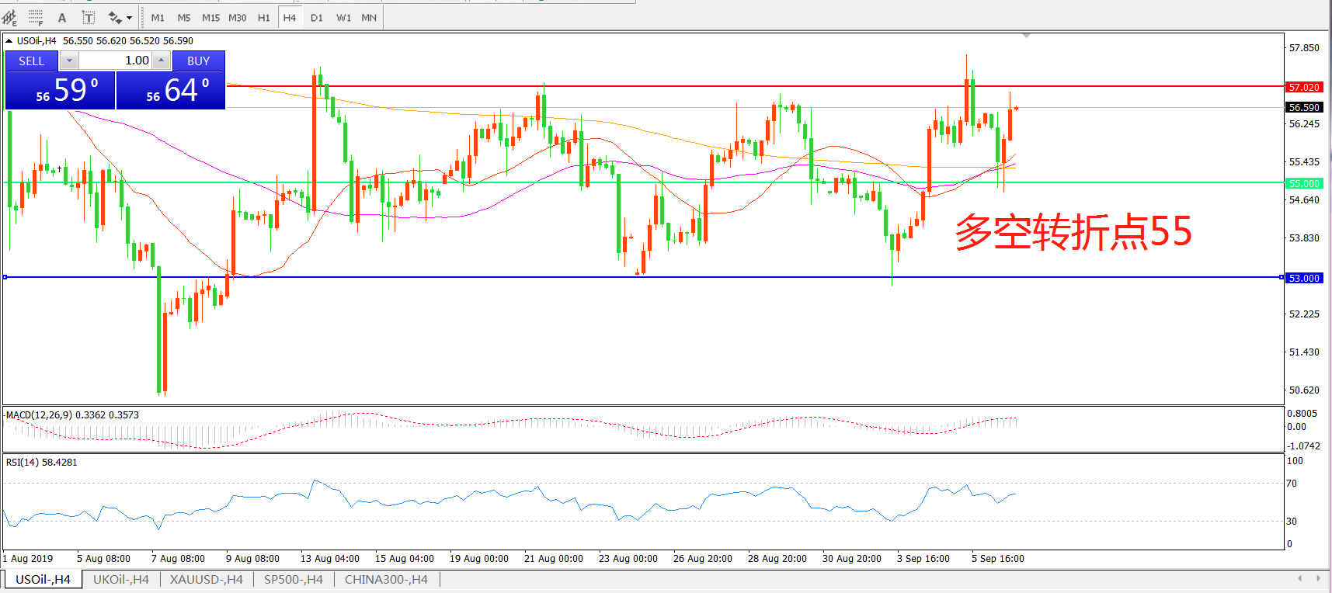Switch chart to D1 timeframe
The height and width of the screenshot is (593, 1332).
tap(316, 17)
